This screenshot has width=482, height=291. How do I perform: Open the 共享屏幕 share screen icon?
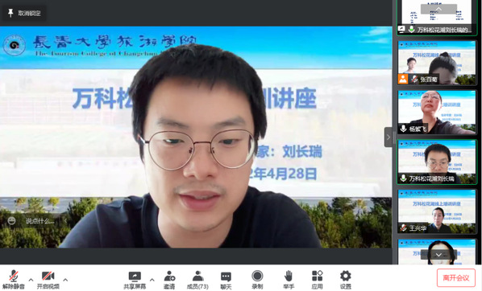[x=135, y=280]
